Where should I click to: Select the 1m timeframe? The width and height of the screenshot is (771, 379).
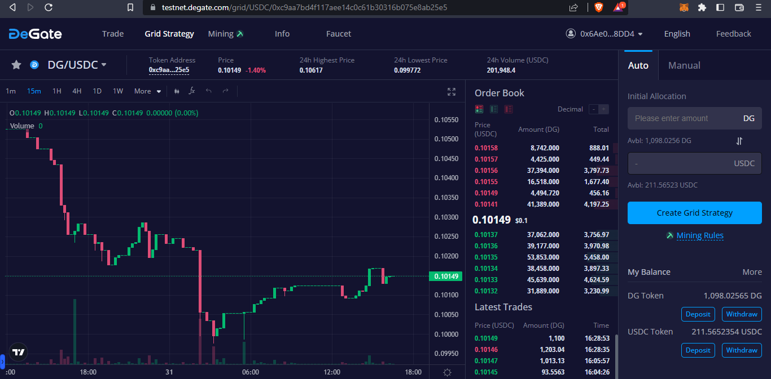[x=11, y=91]
